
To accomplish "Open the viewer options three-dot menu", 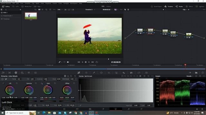I will pos(121,10).
